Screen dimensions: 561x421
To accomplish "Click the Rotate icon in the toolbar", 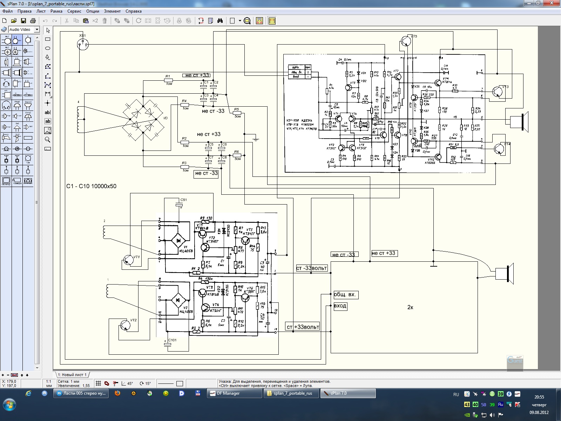I will tap(138, 21).
